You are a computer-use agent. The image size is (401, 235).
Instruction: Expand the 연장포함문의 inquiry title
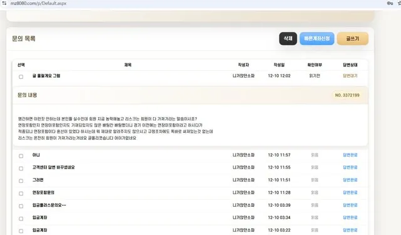[43, 192]
